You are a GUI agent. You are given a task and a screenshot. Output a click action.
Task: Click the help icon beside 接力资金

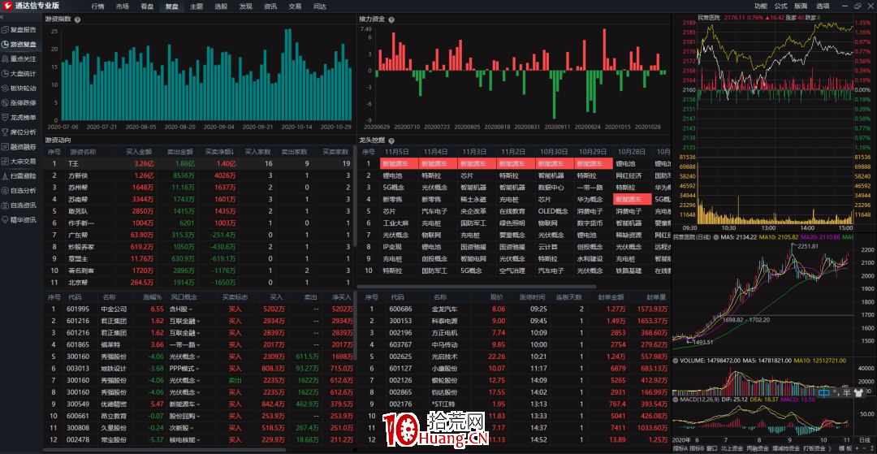[x=391, y=19]
